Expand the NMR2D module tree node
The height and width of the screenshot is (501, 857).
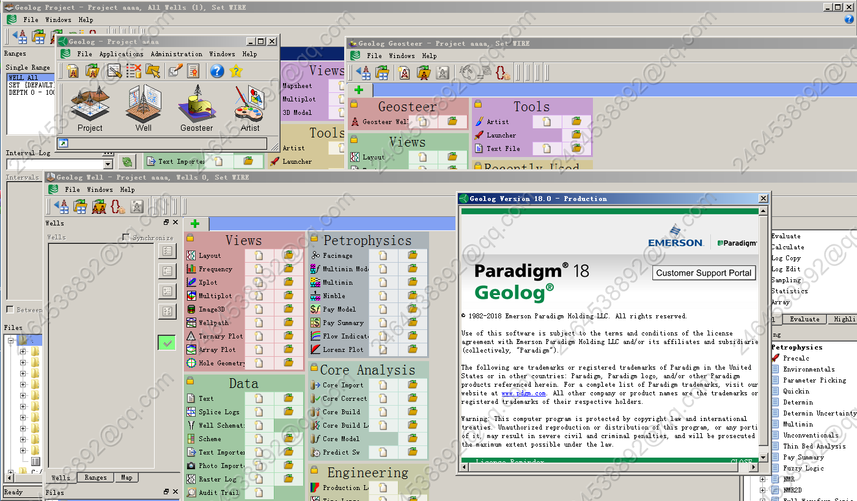[762, 490]
